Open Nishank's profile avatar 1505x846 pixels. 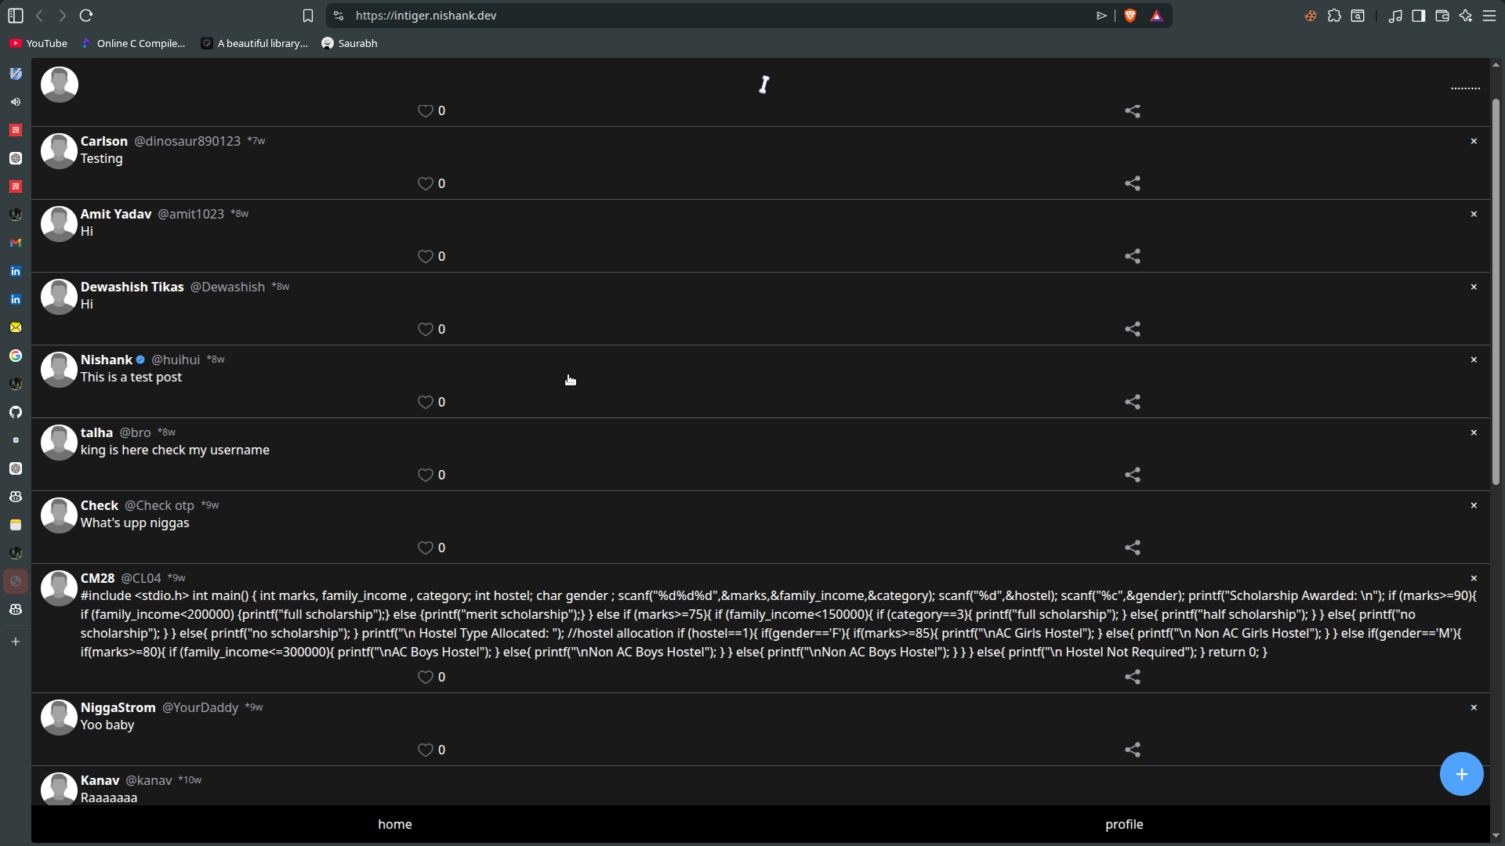click(x=59, y=369)
